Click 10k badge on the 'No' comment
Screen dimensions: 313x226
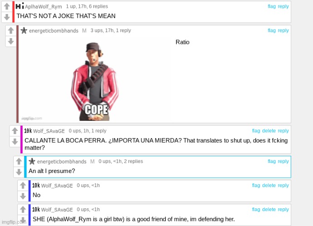pyautogui.click(x=36, y=185)
